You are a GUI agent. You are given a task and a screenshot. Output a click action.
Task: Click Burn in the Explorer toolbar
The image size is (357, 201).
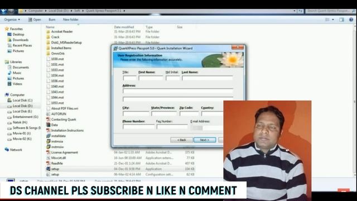[x=52, y=20]
